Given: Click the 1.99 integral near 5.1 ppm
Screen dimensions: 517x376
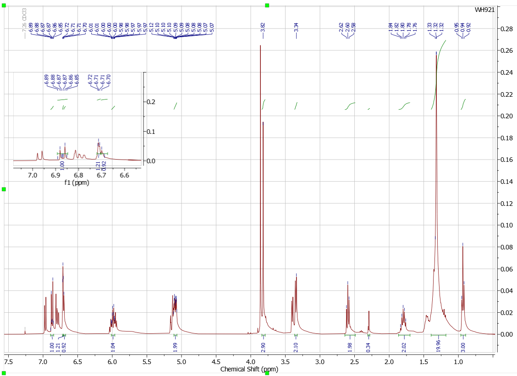Looking at the screenshot, I should point(175,345).
